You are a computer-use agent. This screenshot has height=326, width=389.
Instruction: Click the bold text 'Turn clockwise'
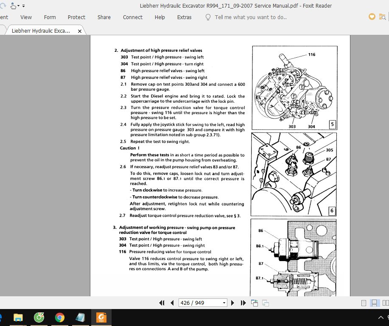click(x=147, y=190)
